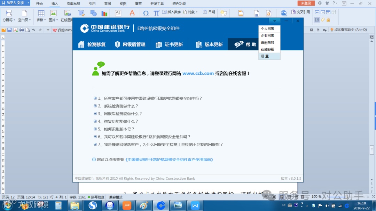Choose 个人网银 from the dropdown menu

269,29
